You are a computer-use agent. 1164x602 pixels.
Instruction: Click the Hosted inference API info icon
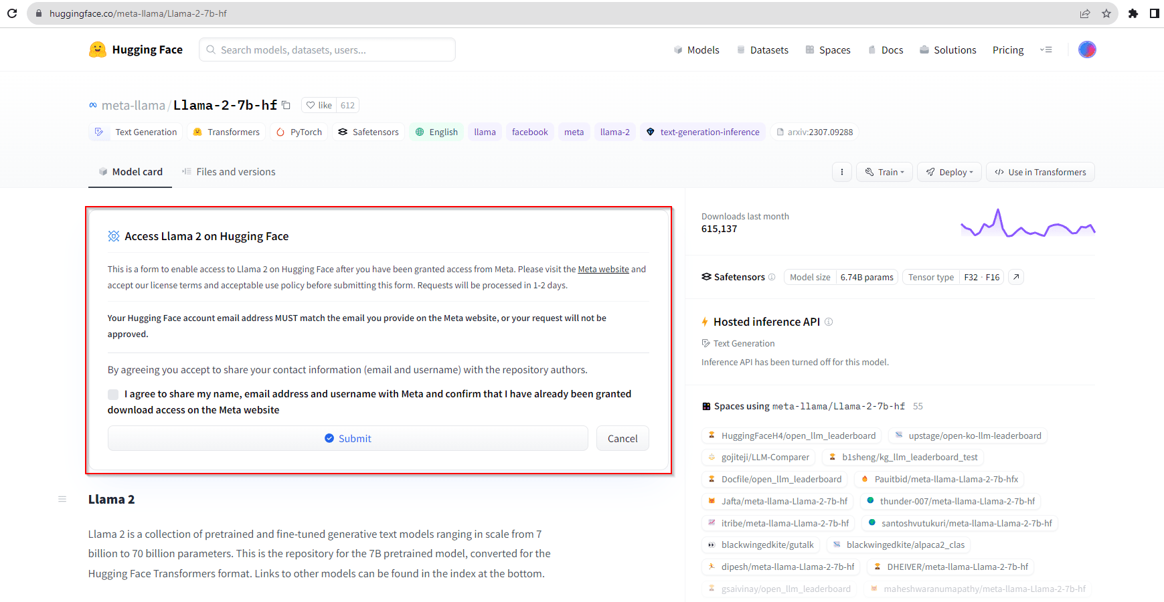pos(829,322)
